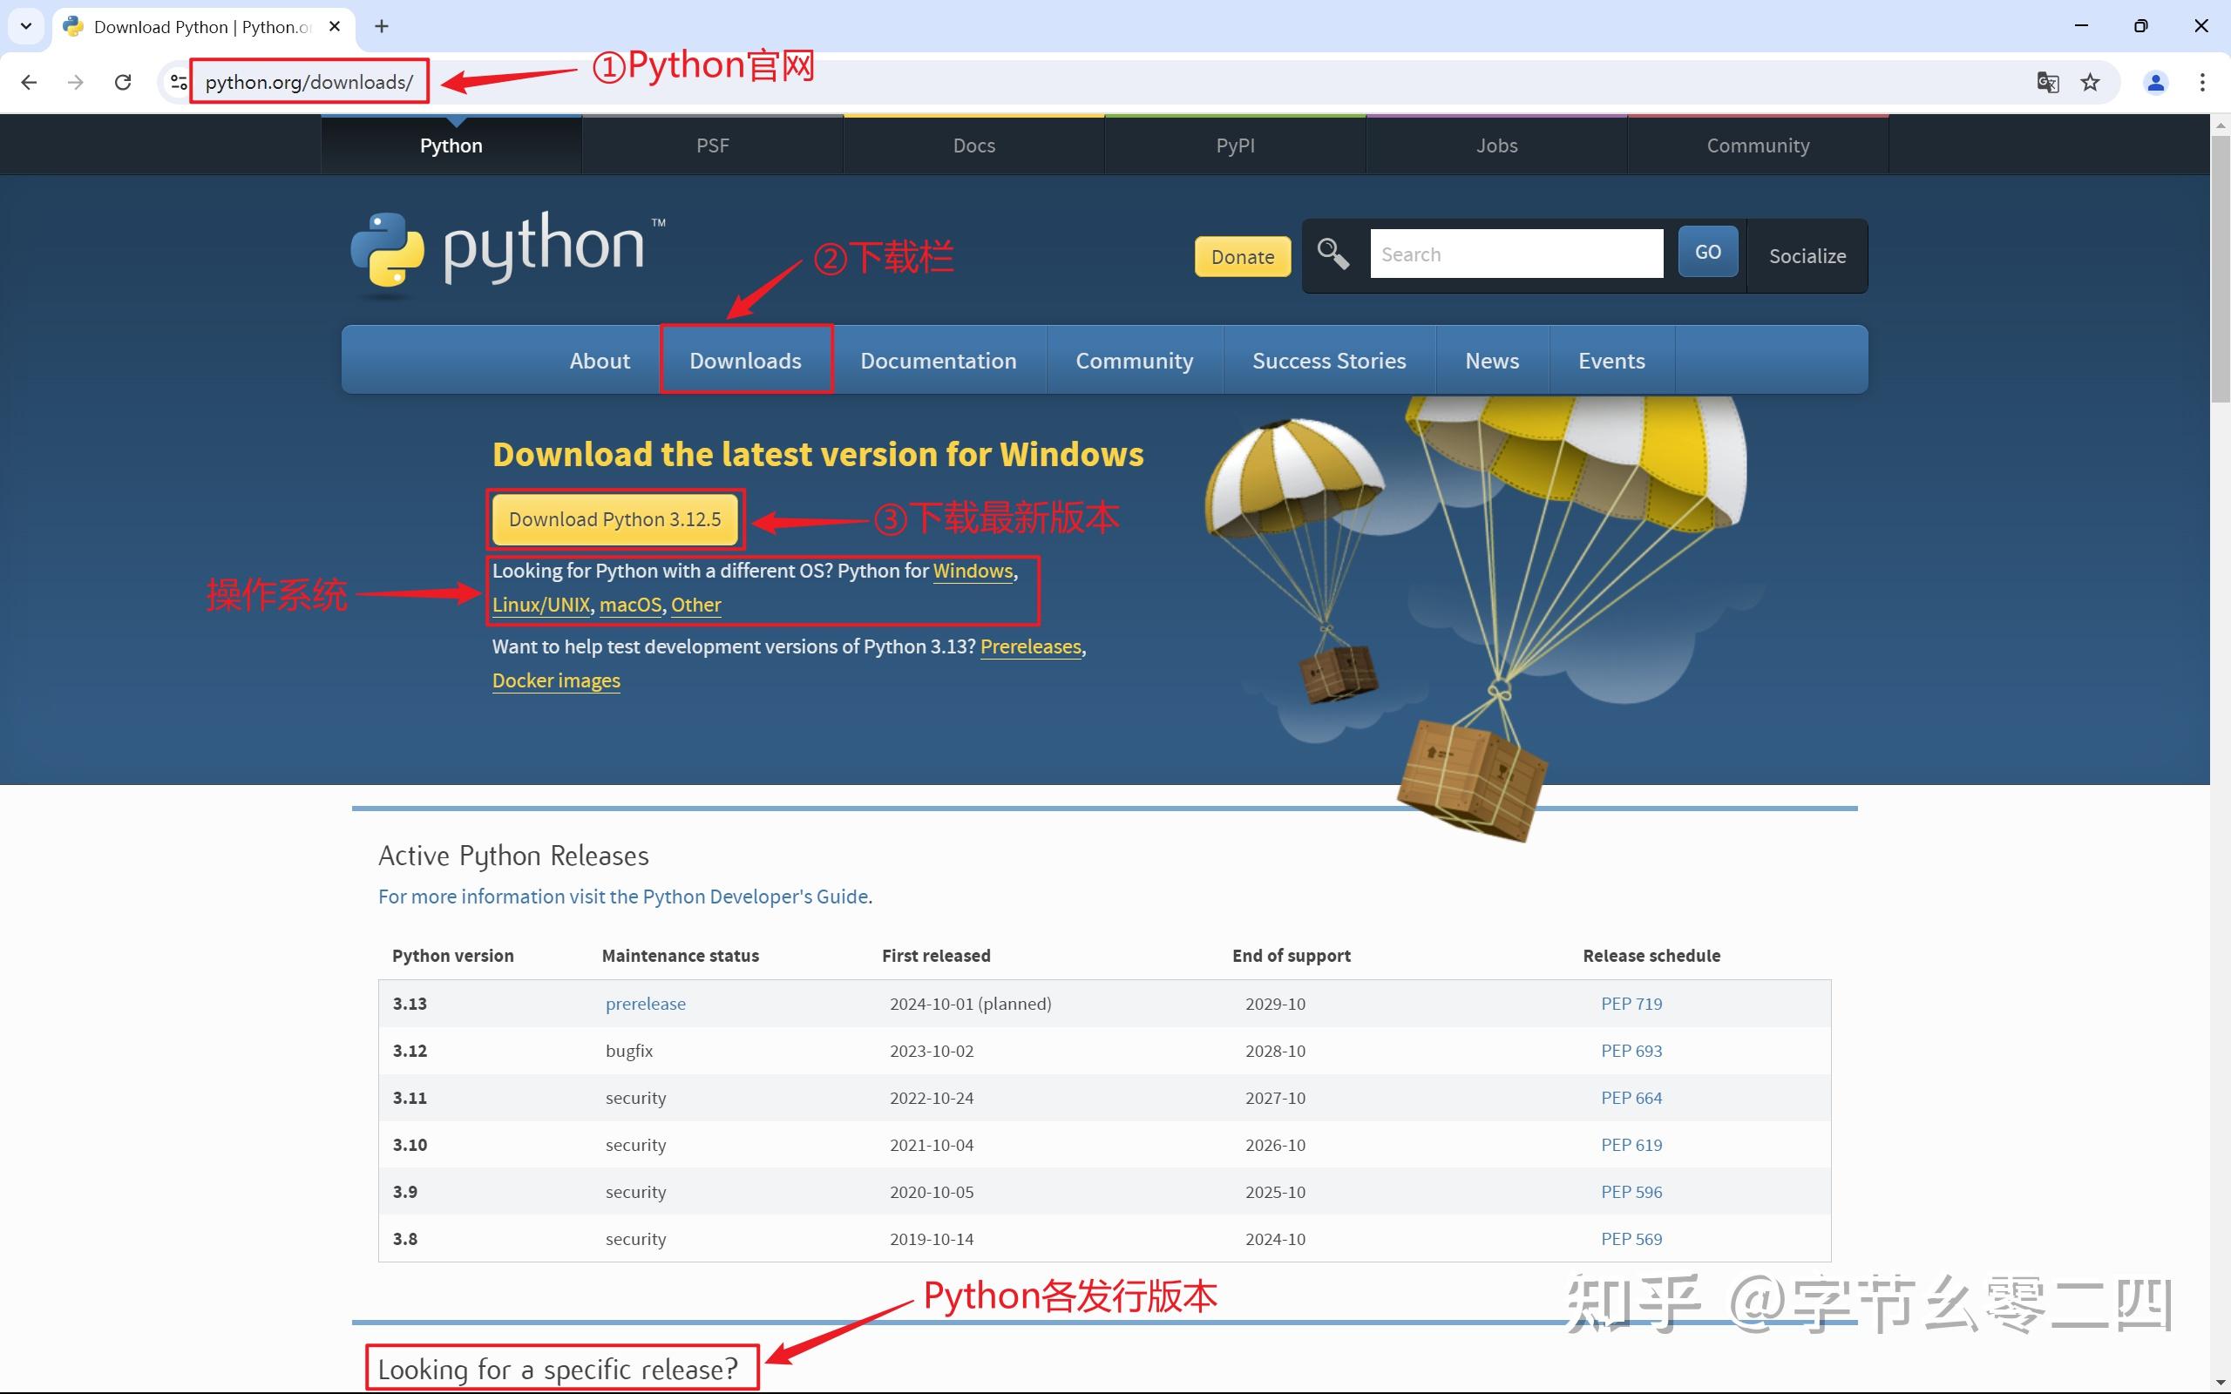Open the Docker images link

[555, 680]
